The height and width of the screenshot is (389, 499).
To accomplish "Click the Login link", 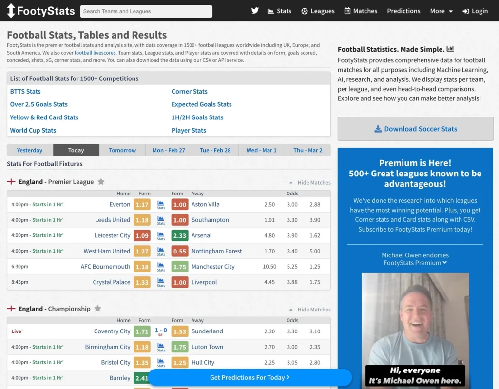I will point(475,11).
